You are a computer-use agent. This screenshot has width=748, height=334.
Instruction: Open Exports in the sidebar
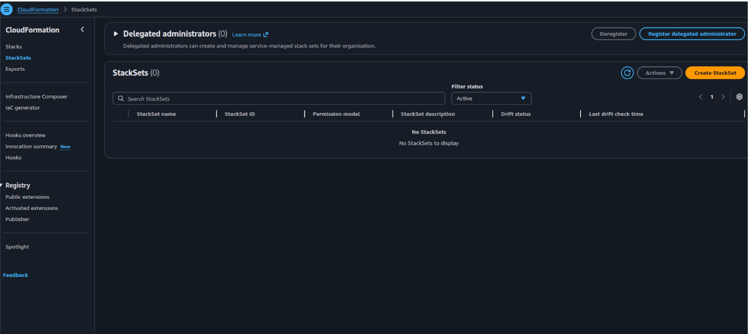tap(15, 69)
